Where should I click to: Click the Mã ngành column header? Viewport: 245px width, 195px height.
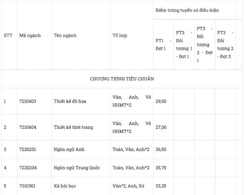point(30,36)
